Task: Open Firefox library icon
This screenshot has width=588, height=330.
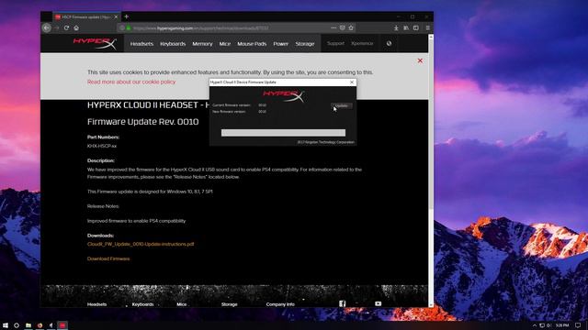Action: pos(406,27)
